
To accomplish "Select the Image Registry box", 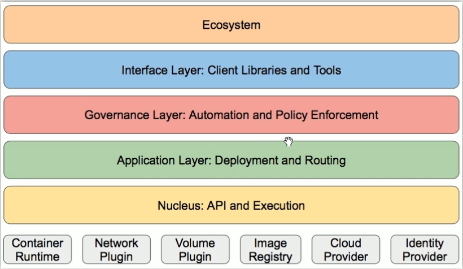I will point(270,249).
